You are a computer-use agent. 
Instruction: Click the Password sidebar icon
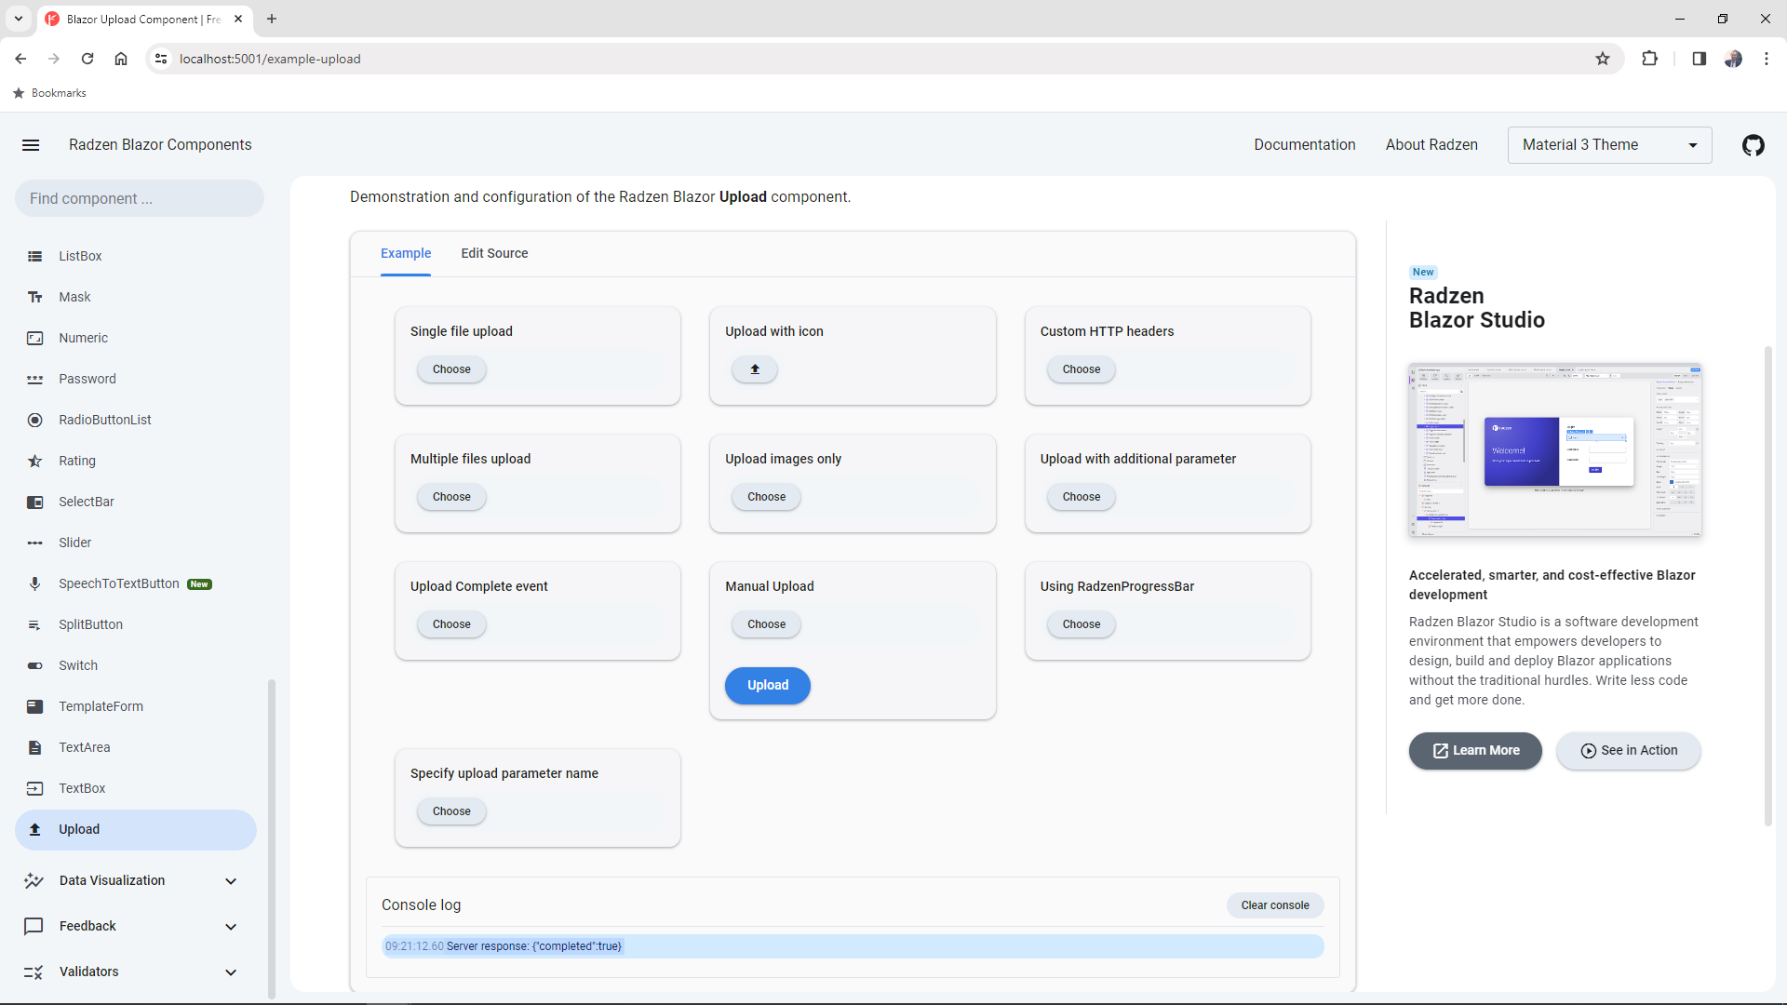tap(34, 379)
